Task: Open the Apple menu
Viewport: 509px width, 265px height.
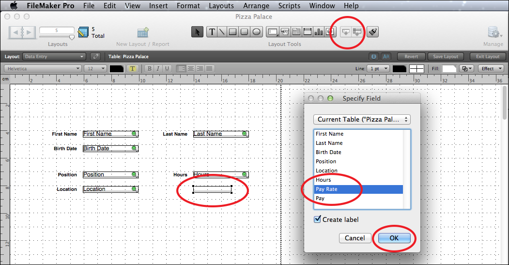Action: pos(14,5)
